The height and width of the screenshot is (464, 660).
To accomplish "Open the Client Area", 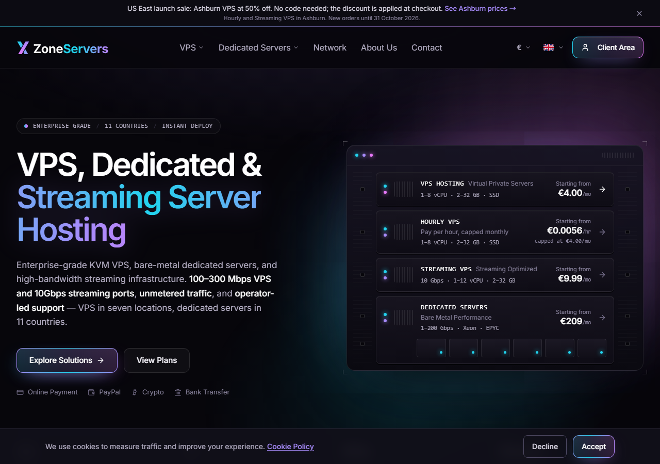I will [x=608, y=47].
